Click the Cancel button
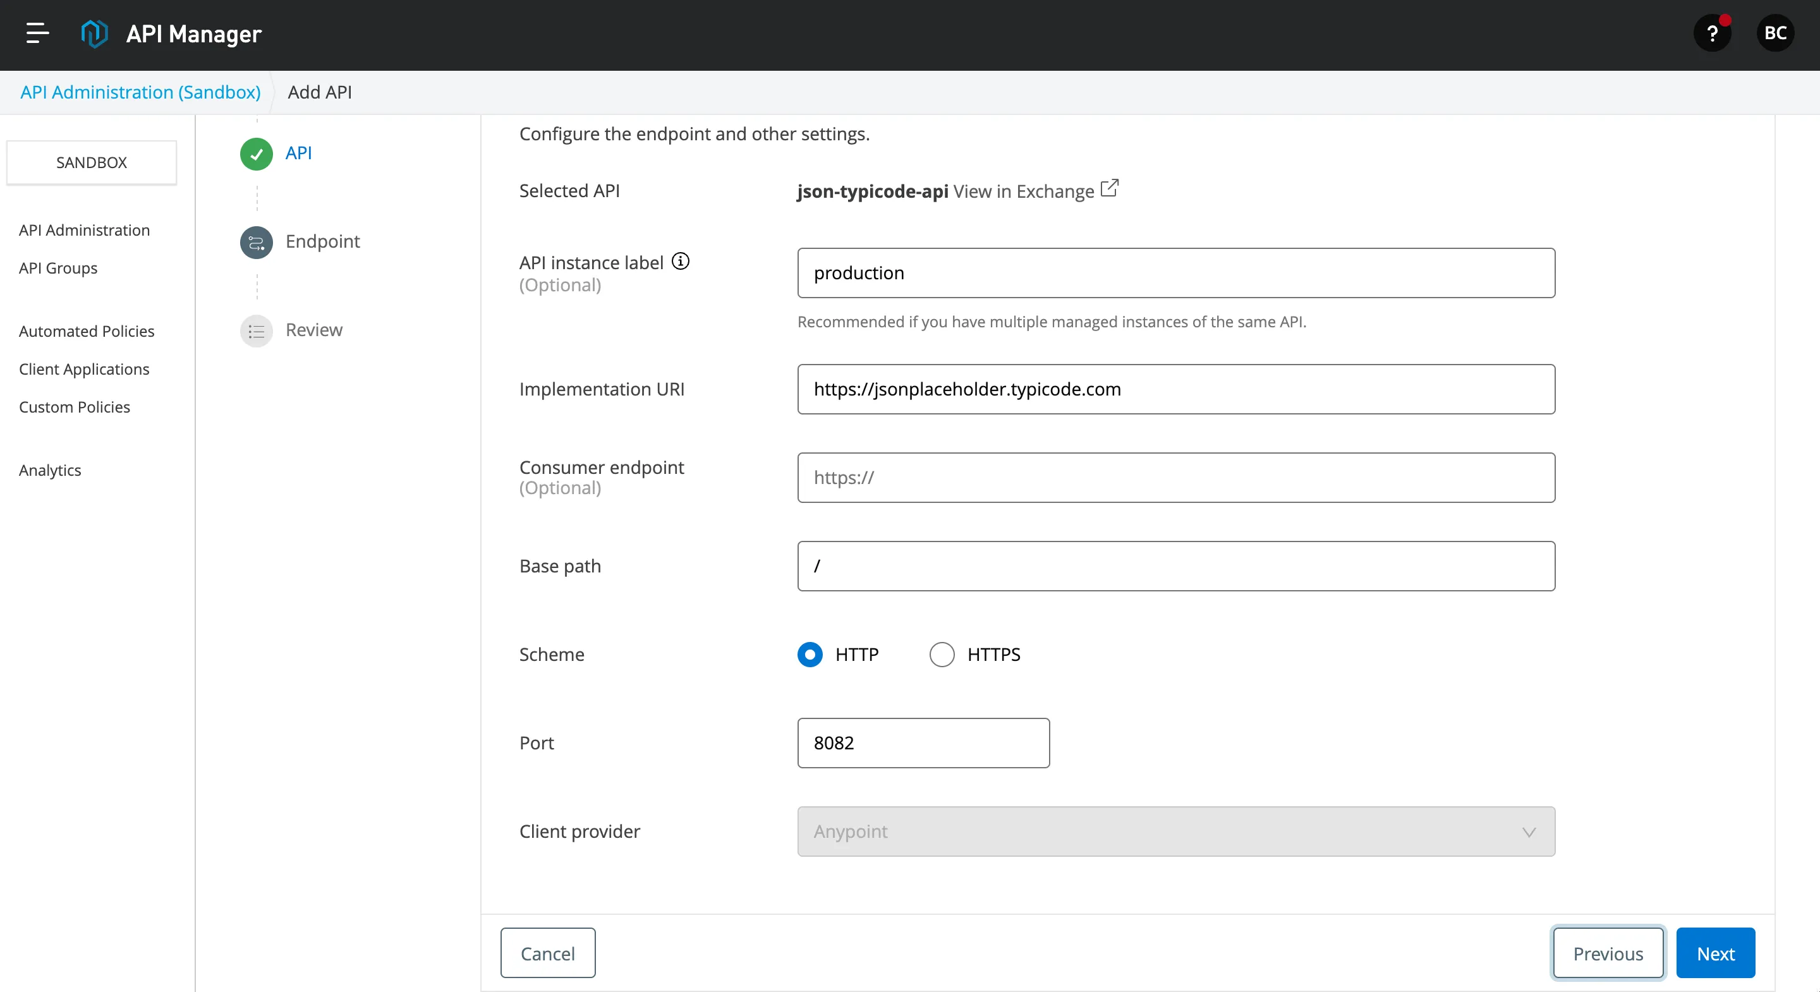Screen dimensions: 1820x992 (x=547, y=953)
